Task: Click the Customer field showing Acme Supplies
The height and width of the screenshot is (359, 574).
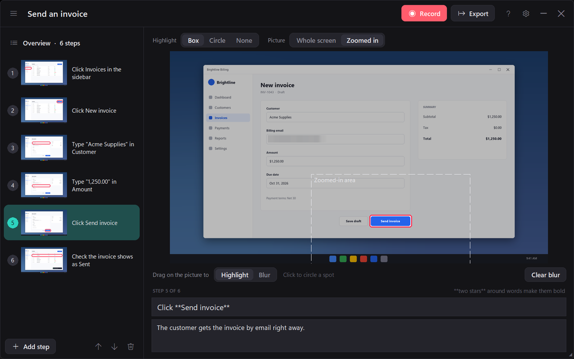Action: (335, 117)
